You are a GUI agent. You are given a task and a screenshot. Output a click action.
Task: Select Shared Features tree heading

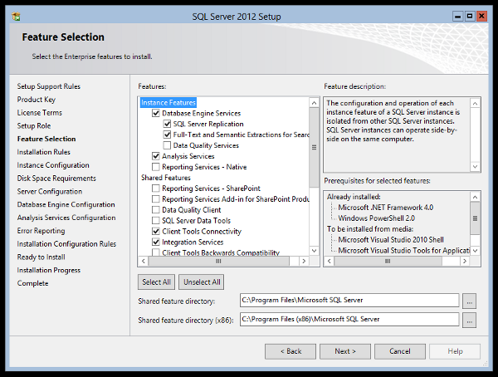coord(166,178)
